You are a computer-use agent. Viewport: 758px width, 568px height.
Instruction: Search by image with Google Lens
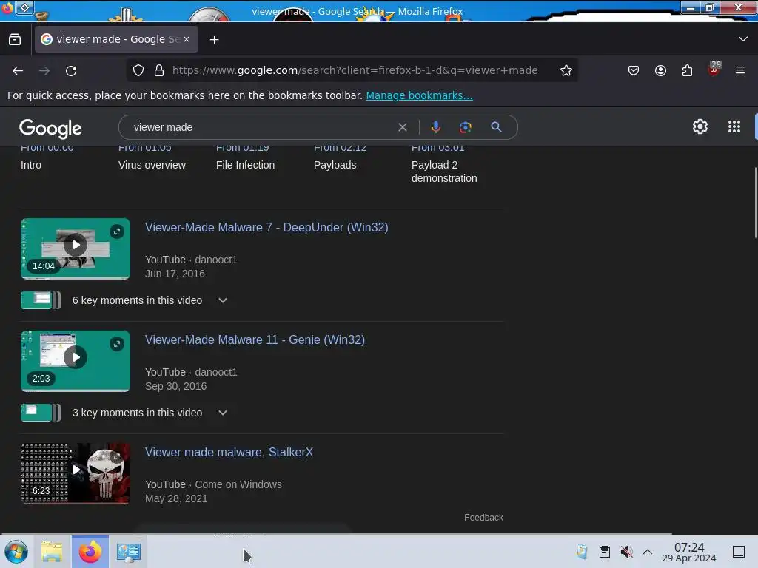coord(465,127)
